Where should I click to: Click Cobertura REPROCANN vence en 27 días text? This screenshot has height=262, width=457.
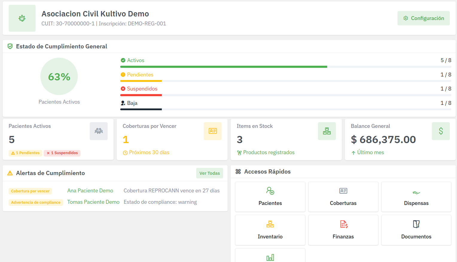[172, 191]
